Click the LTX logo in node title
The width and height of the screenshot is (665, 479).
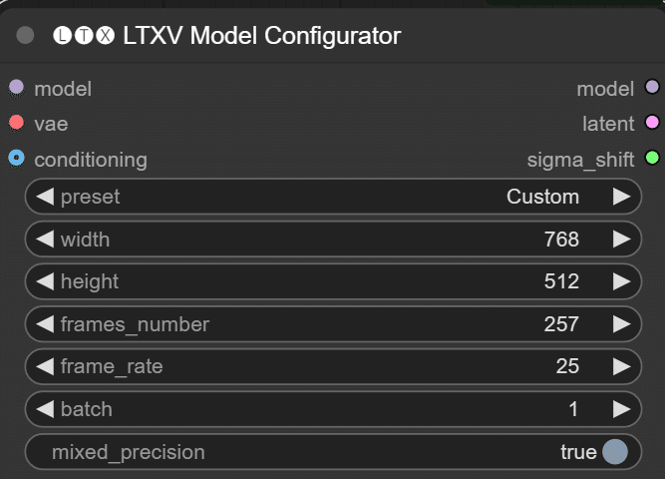click(x=84, y=36)
